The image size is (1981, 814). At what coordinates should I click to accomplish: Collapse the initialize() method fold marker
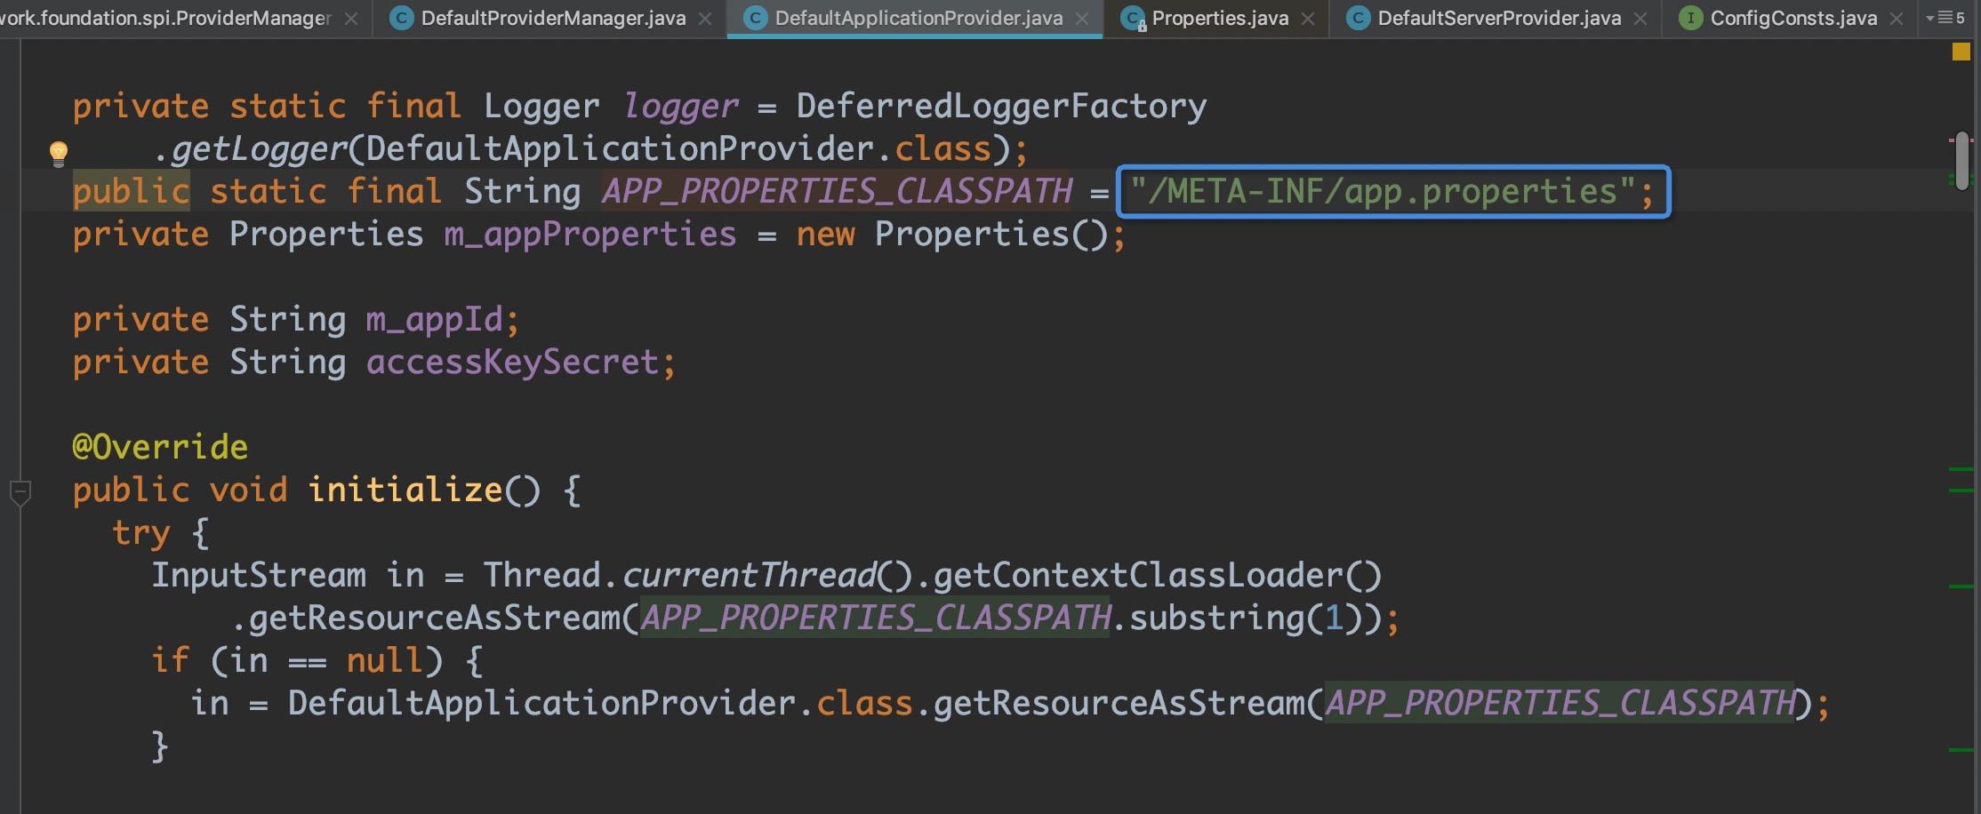point(20,491)
